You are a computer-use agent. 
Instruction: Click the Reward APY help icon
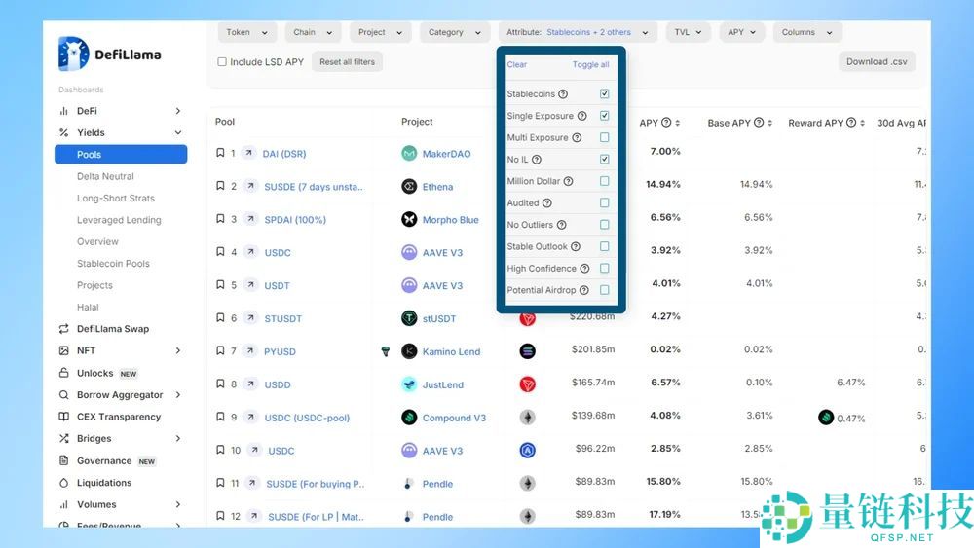[x=851, y=123]
